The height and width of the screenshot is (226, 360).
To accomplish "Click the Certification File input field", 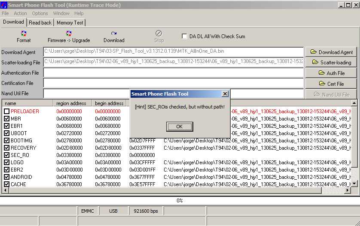I will tap(174, 83).
